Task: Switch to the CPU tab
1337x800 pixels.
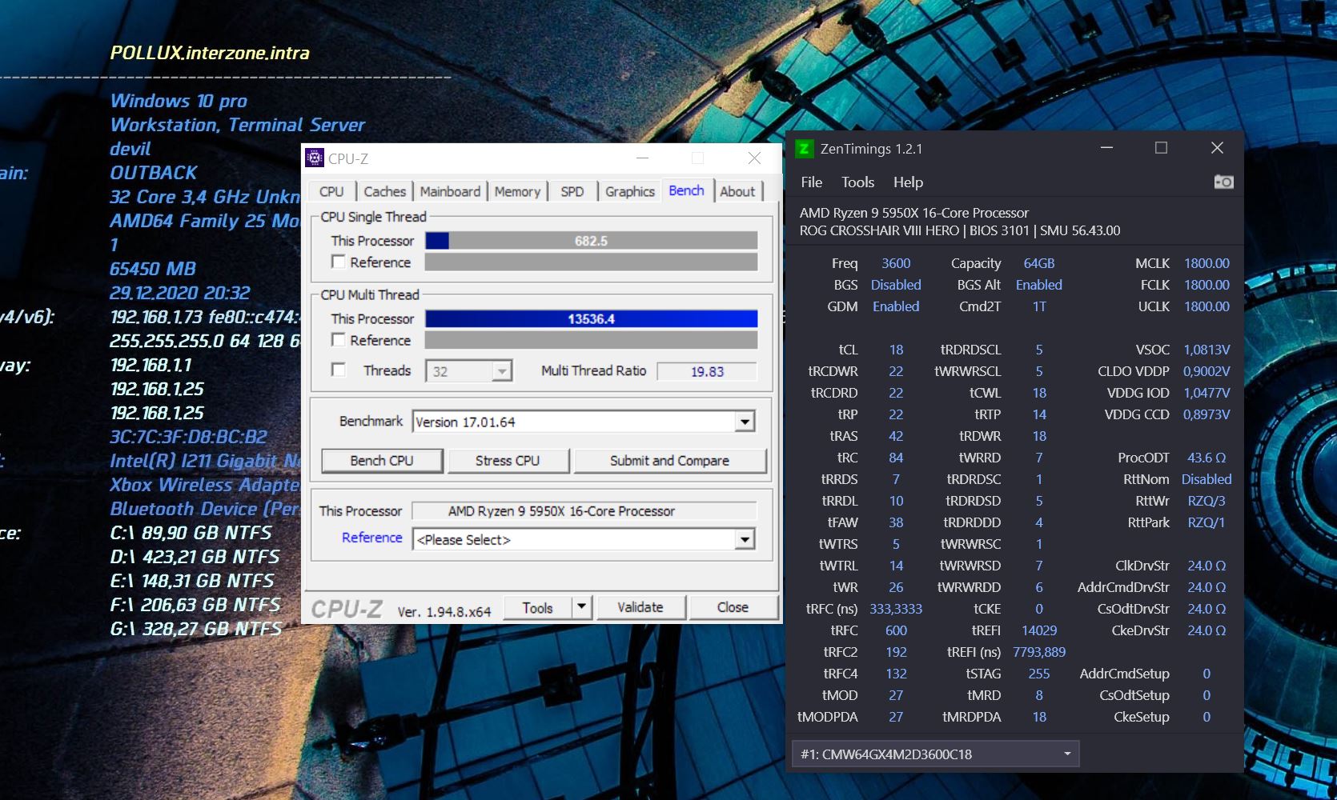Action: coord(331,192)
